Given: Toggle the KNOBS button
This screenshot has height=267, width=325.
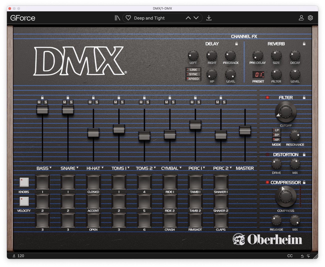Looking at the screenshot, I should pos(24,182).
